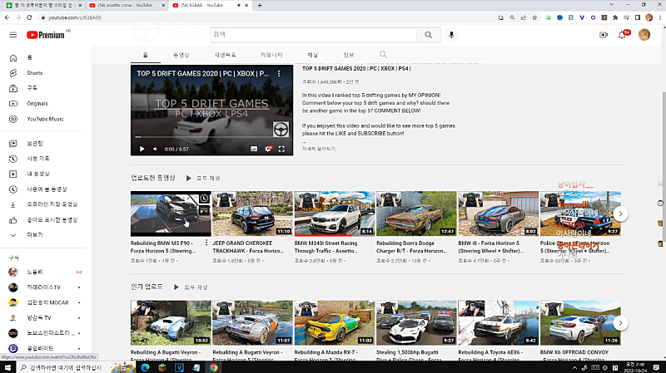The width and height of the screenshot is (666, 373).
Task: Open the JEEP Grand Cherokee Trackhawk thumbnail
Action: click(251, 213)
